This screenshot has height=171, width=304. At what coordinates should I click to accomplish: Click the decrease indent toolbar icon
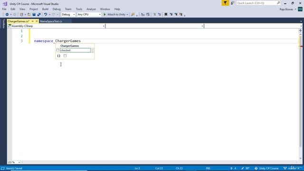click(x=143, y=15)
